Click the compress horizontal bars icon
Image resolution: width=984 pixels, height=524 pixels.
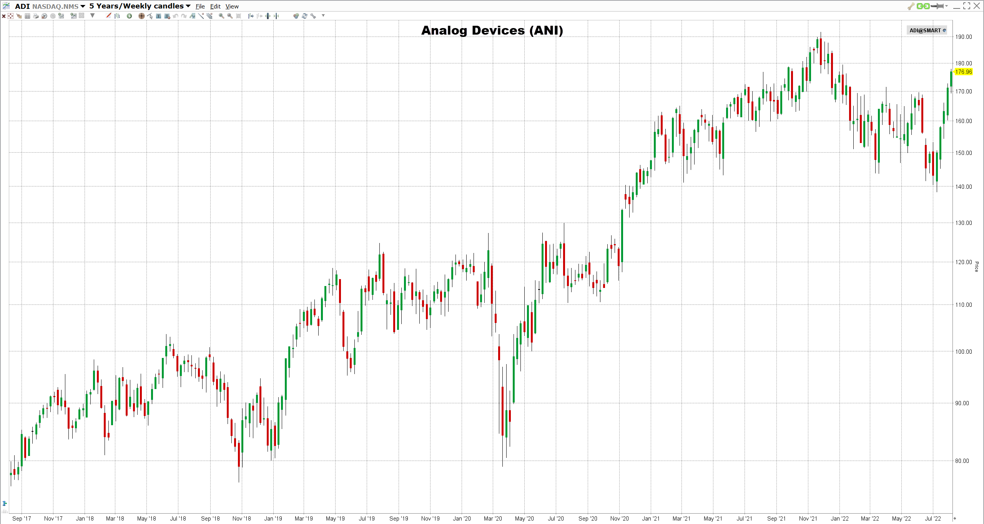pos(276,16)
